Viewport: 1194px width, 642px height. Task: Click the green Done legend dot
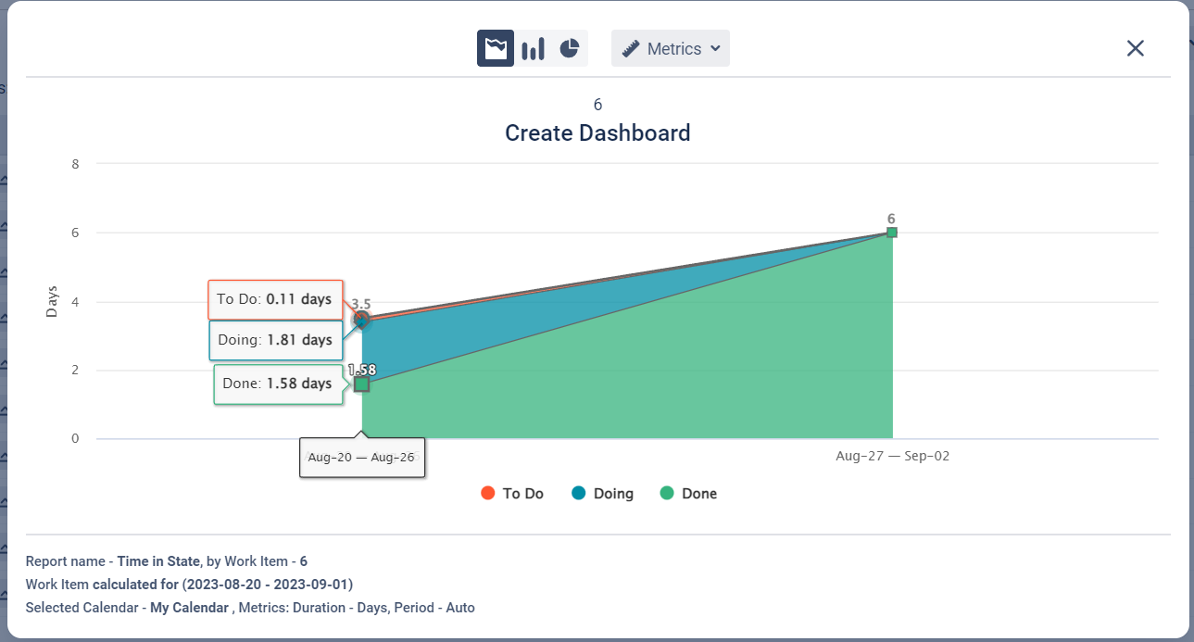tap(667, 493)
